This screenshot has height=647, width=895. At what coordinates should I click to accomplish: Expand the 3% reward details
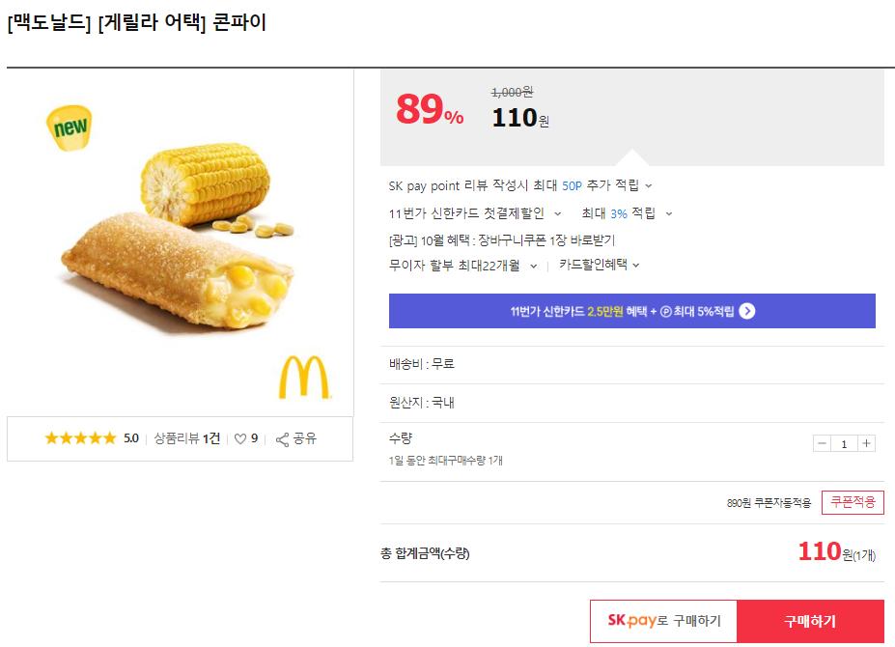668,213
